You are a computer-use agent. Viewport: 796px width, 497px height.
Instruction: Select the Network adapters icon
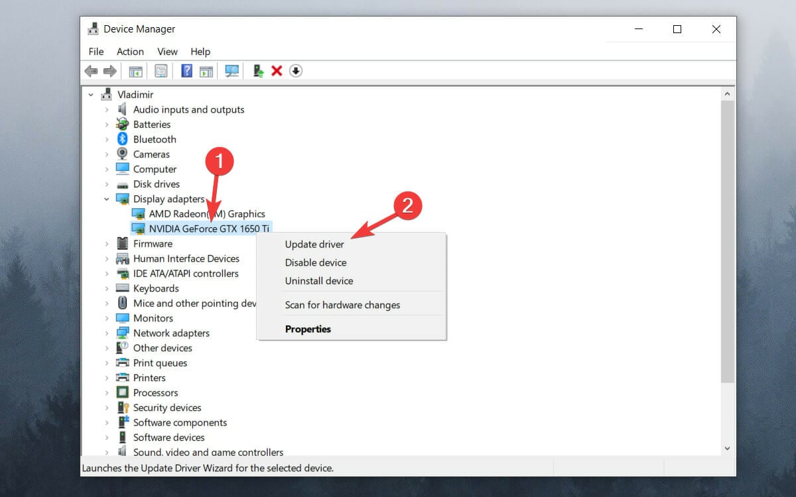[x=122, y=333]
